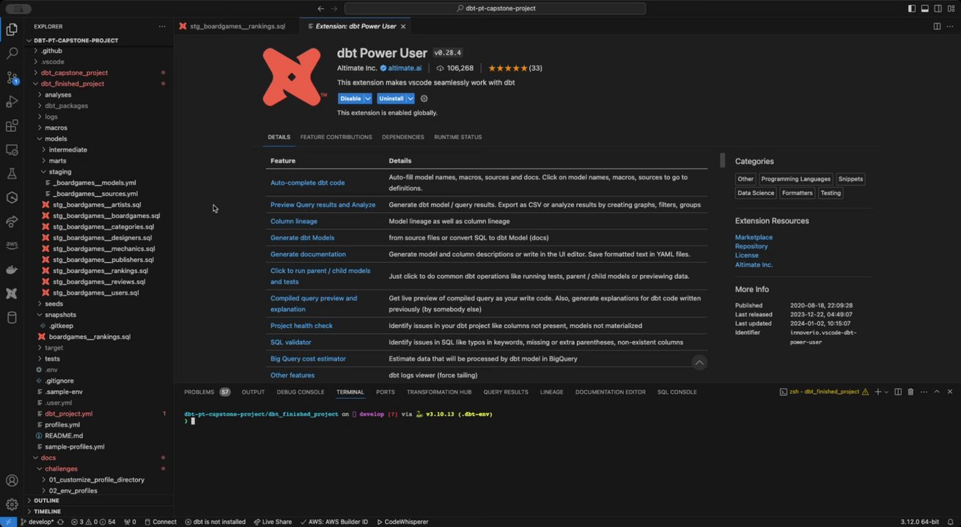Click the scroll-to-top chevron circle button
This screenshot has width=961, height=527.
[699, 362]
